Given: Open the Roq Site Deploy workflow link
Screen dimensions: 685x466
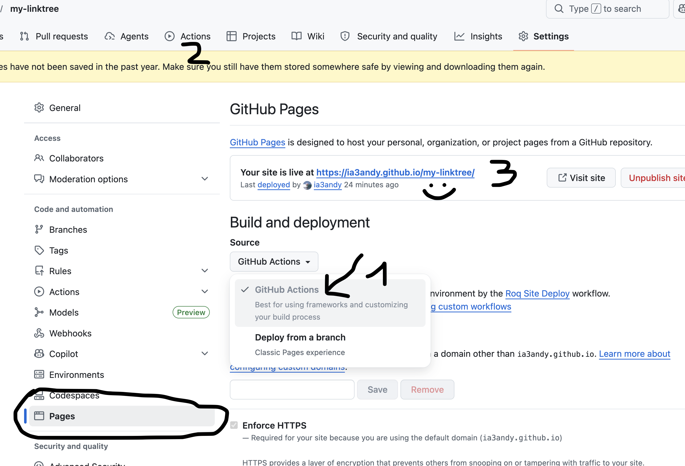Looking at the screenshot, I should [537, 294].
